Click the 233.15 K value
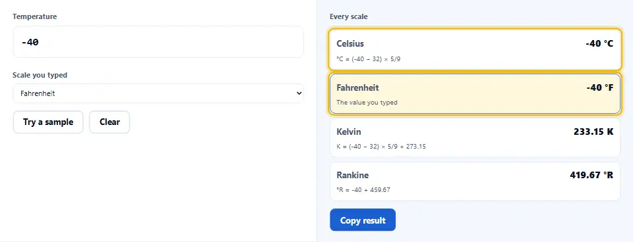The image size is (633, 242). click(593, 132)
